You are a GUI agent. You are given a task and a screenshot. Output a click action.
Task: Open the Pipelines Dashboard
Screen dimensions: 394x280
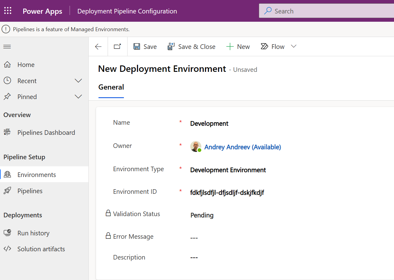click(x=46, y=133)
